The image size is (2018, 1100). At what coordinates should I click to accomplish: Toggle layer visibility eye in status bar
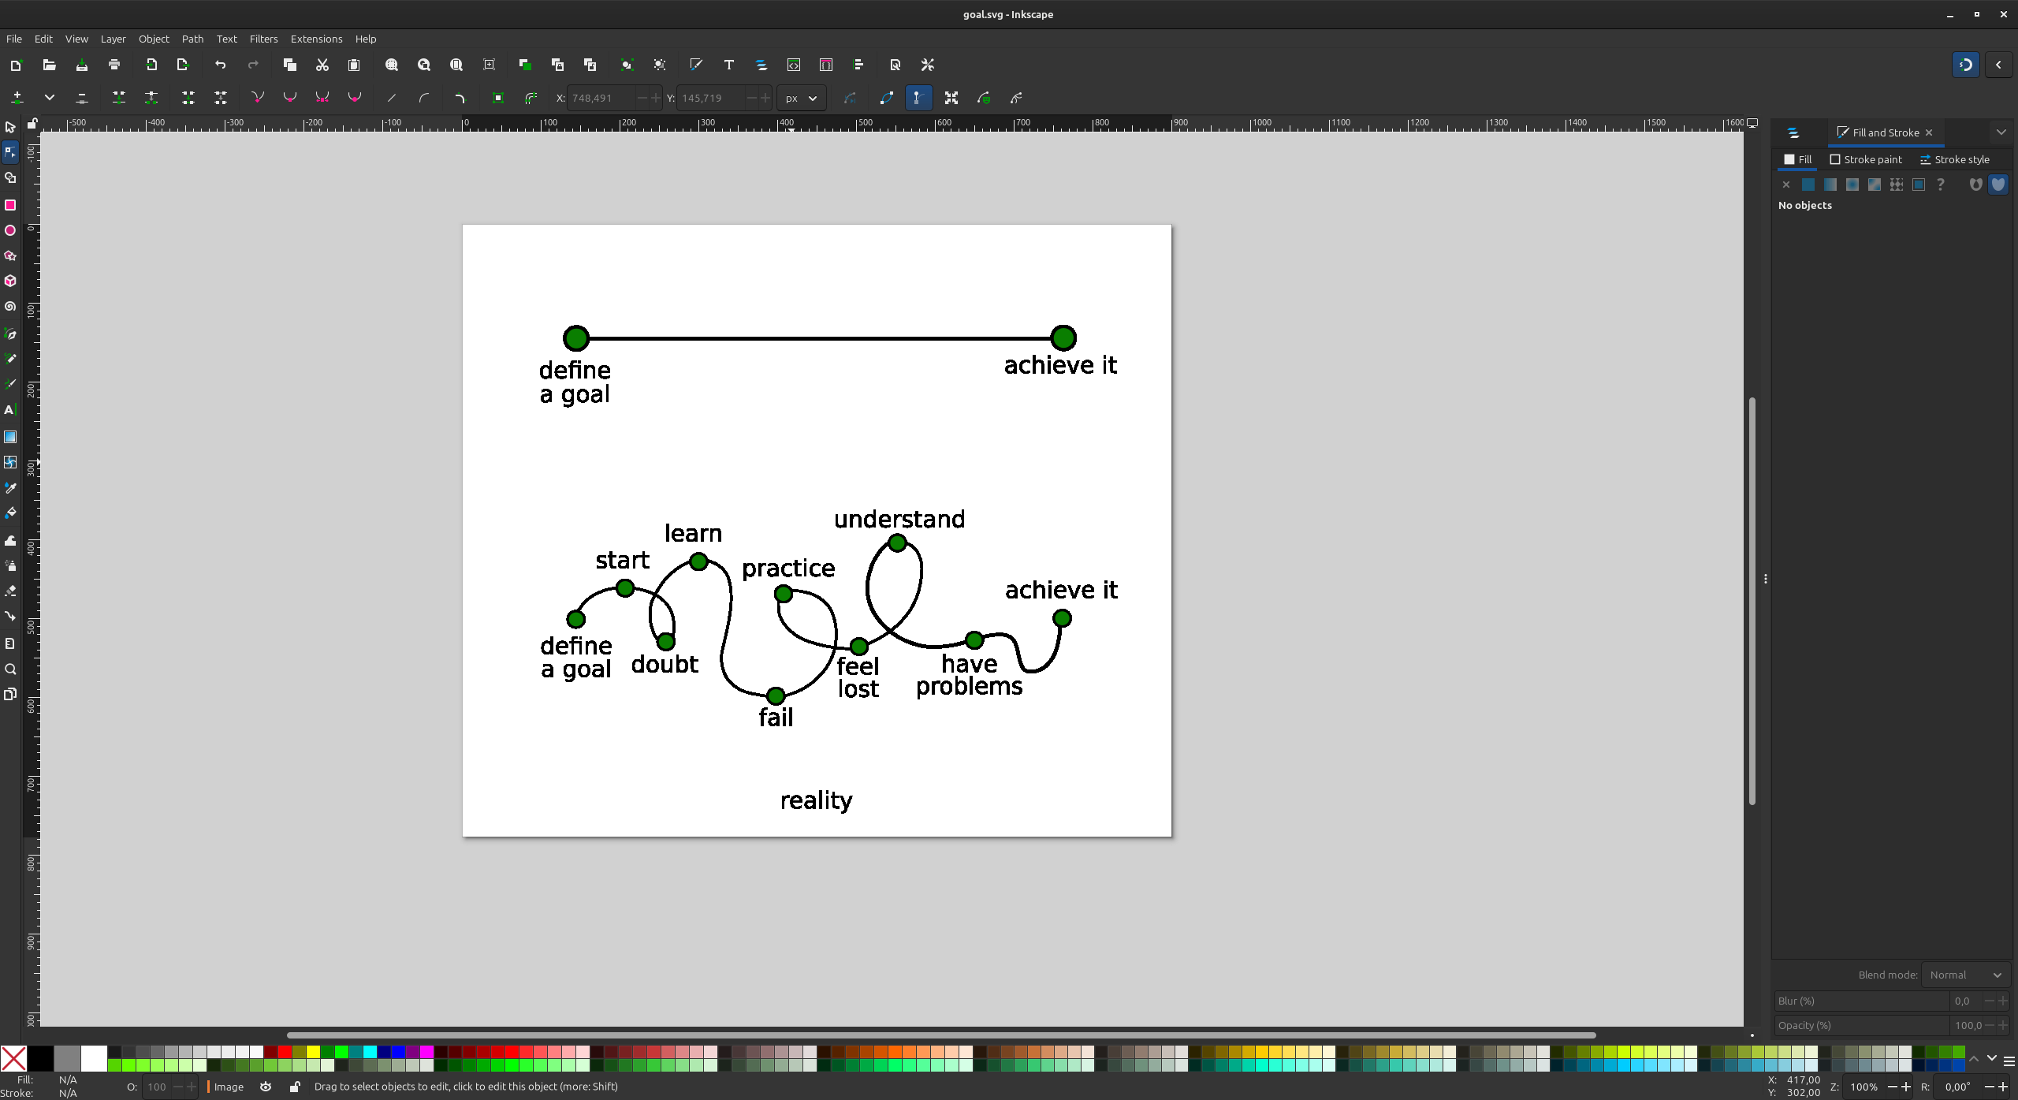click(266, 1087)
